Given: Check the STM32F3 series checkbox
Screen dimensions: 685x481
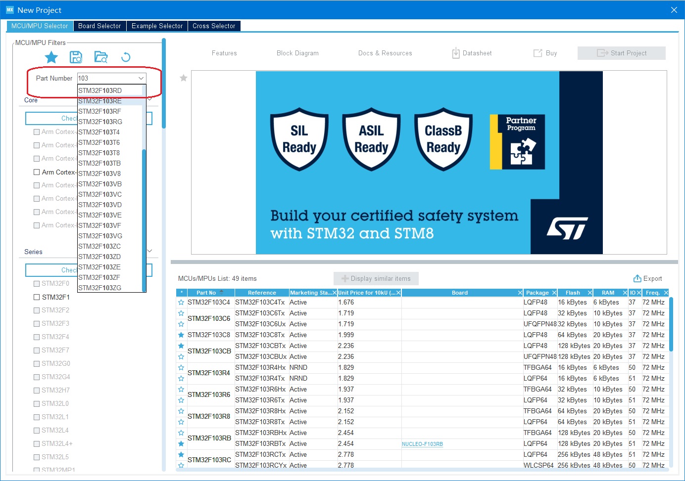Looking at the screenshot, I should 37,324.
